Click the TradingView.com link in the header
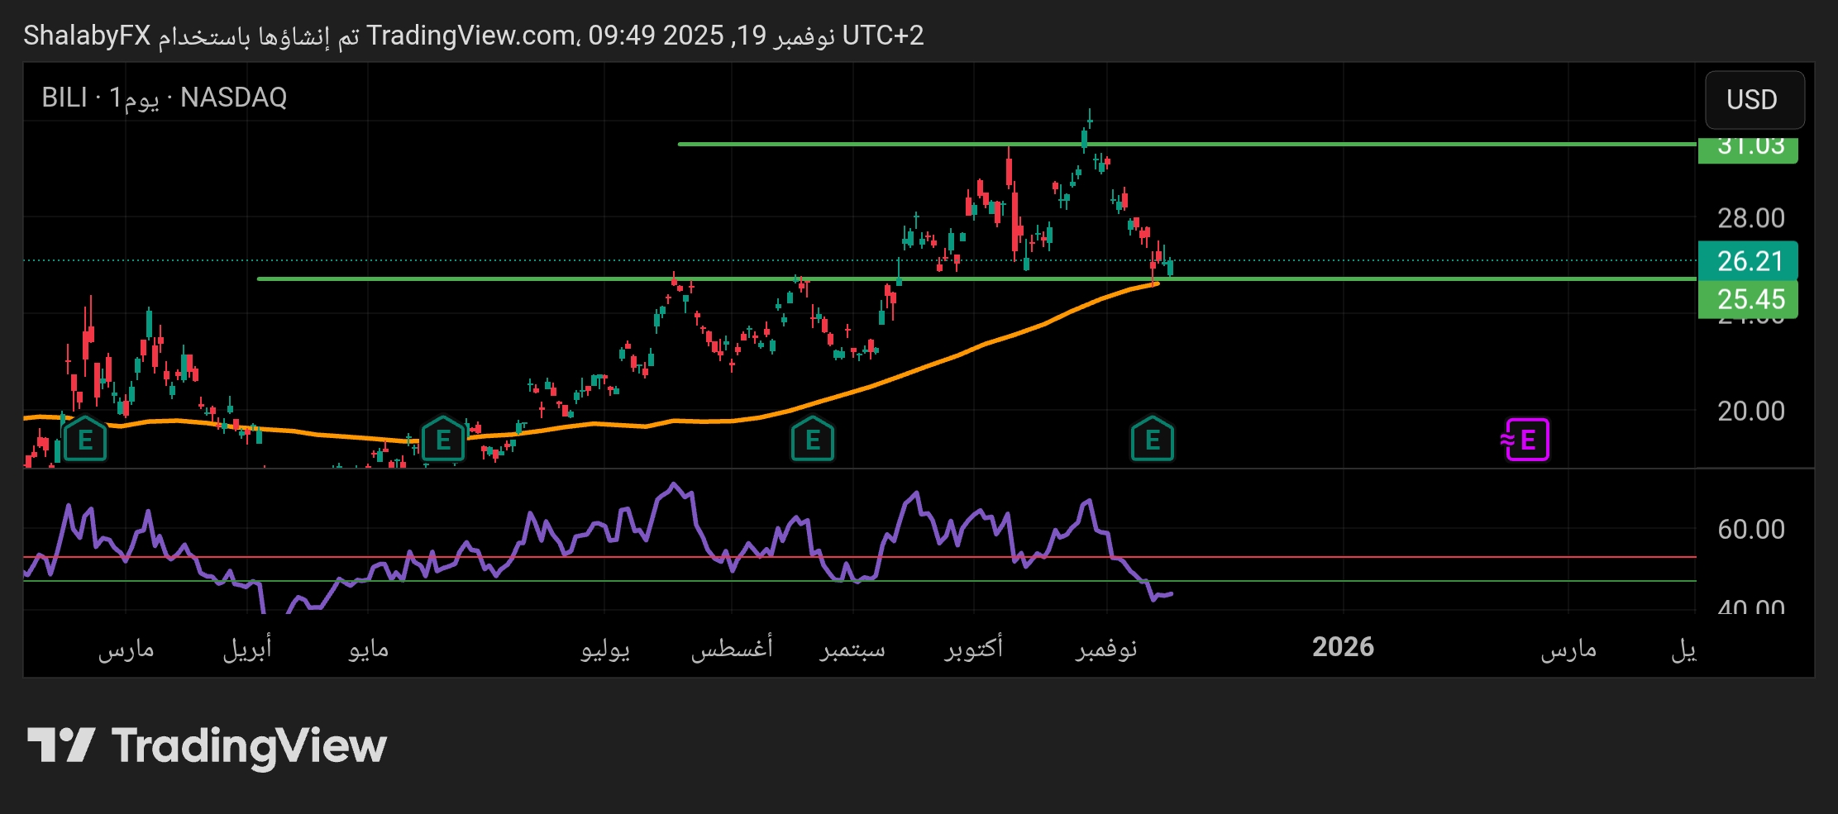This screenshot has height=814, width=1838. click(x=471, y=36)
